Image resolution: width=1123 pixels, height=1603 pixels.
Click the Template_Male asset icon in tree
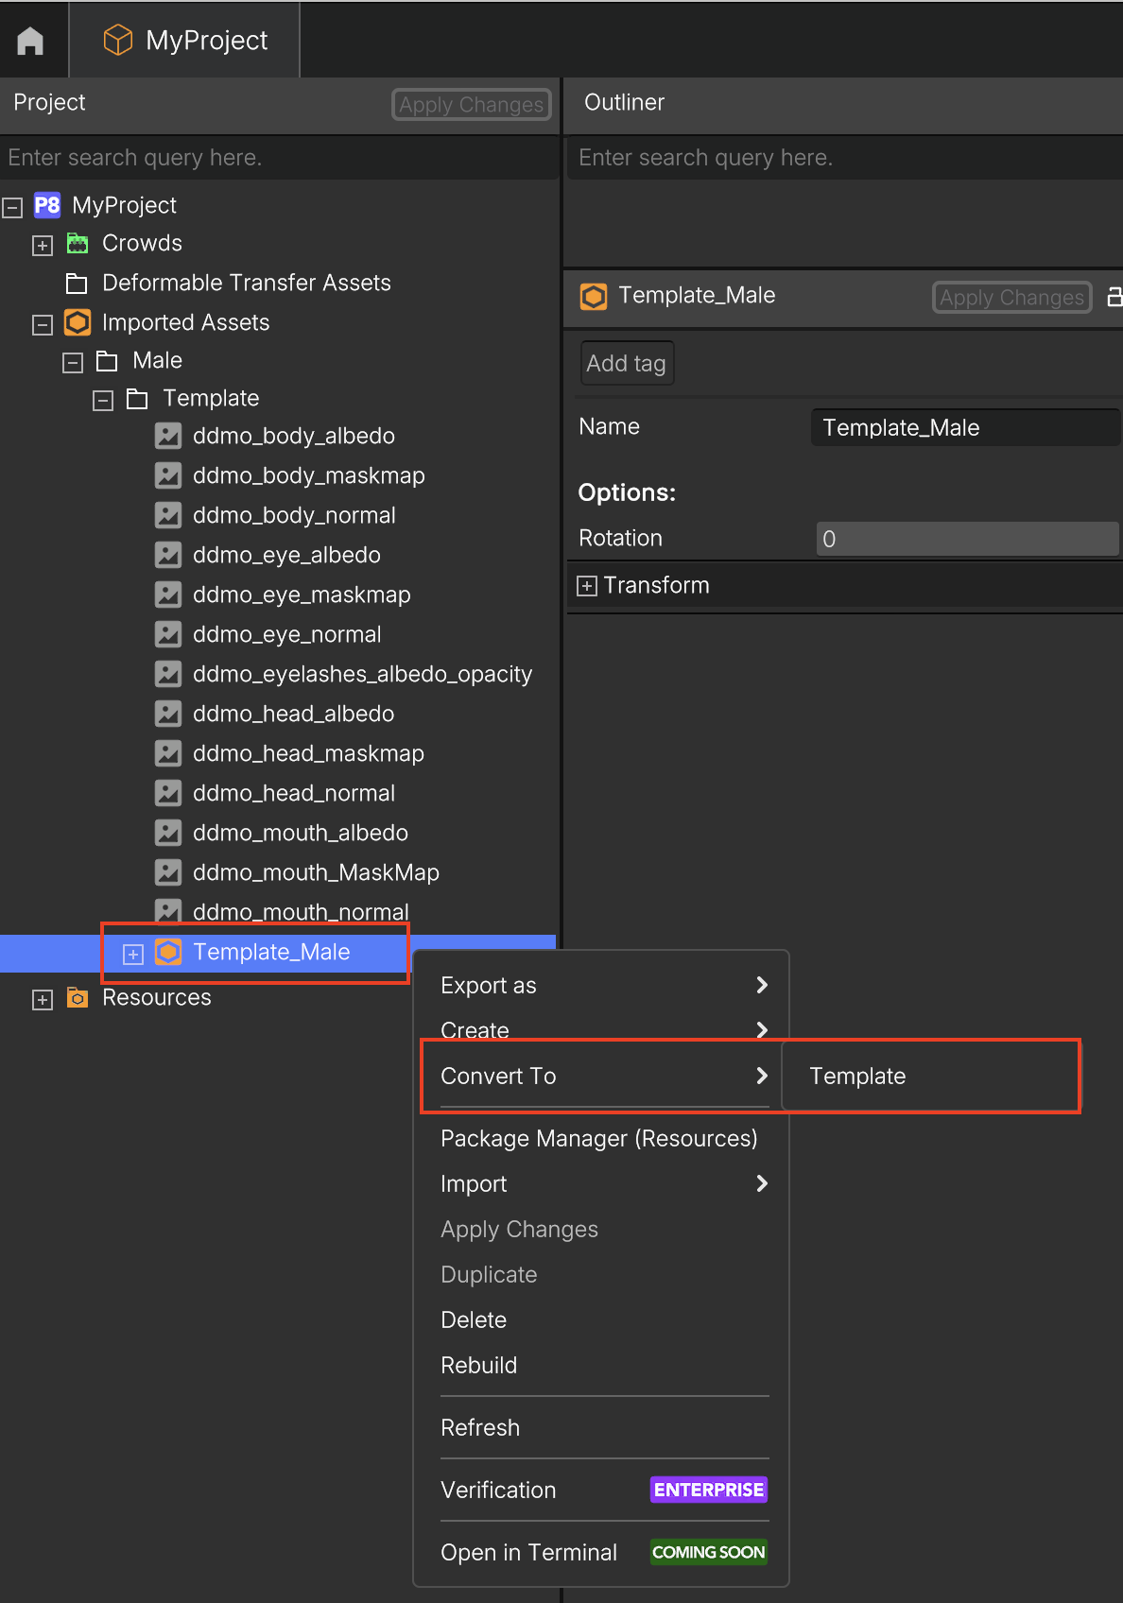(x=168, y=952)
